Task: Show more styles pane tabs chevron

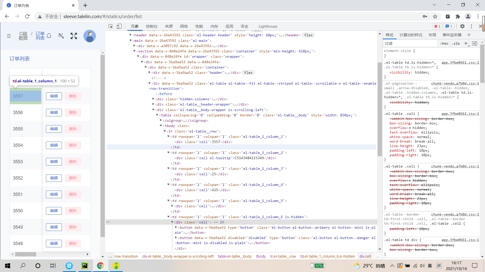Action: tap(469, 35)
